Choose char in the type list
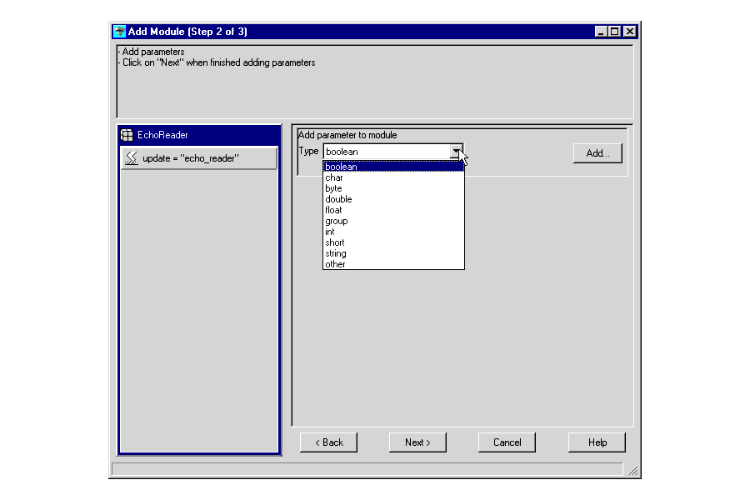The height and width of the screenshot is (500, 750). coord(392,177)
